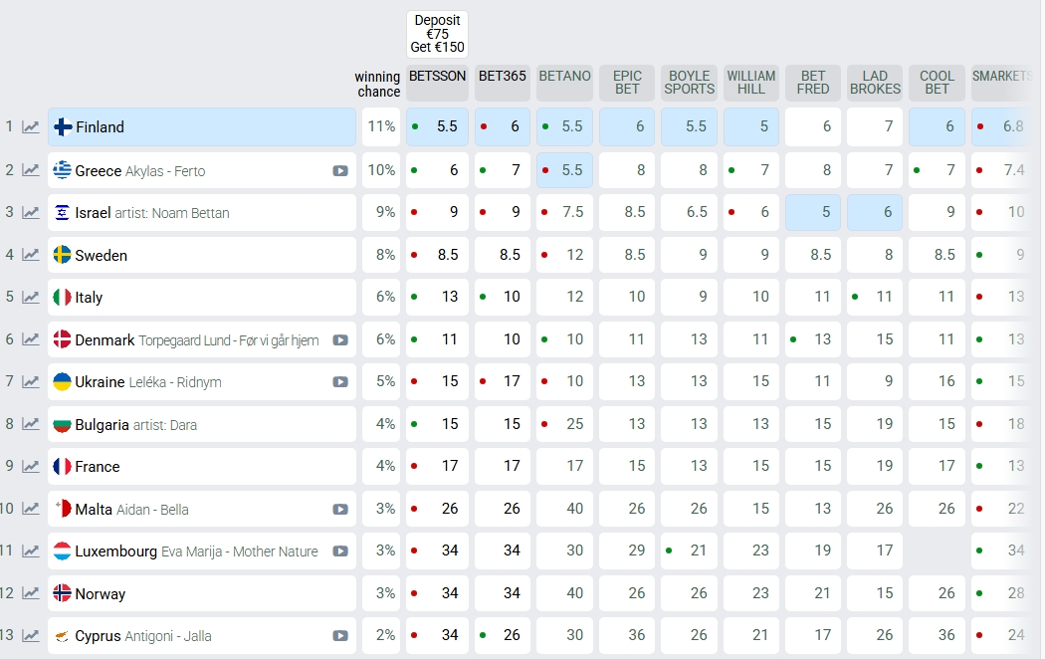
Task: Open the trend chart icon beside Italy
Action: 31,298
